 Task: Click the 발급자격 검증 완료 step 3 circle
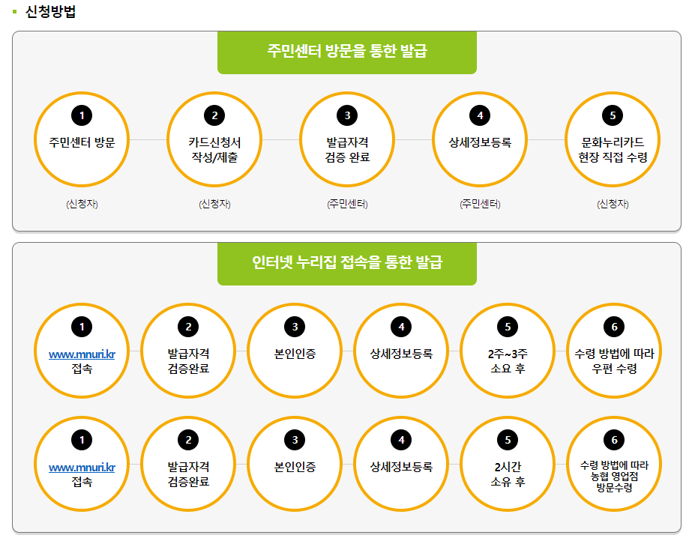tap(347, 139)
